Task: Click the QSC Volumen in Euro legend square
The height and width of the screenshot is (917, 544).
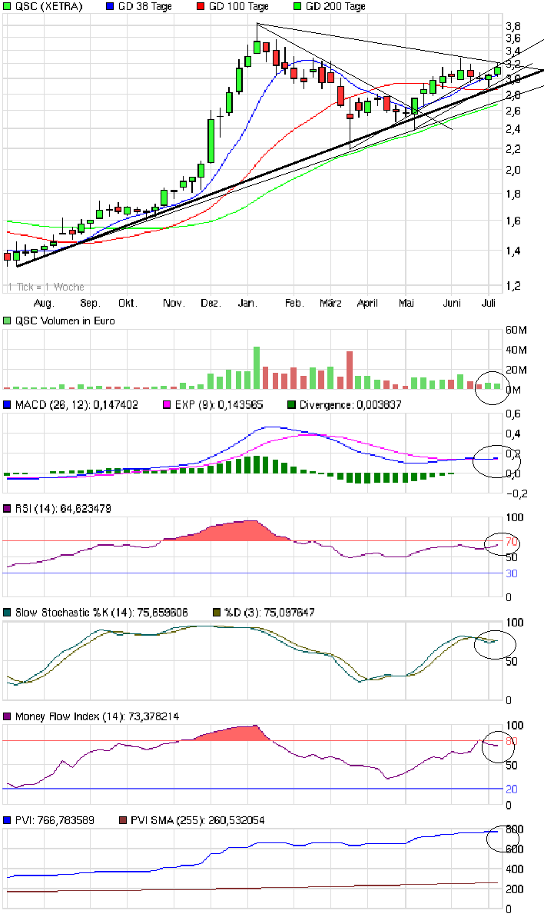Action: 8,321
